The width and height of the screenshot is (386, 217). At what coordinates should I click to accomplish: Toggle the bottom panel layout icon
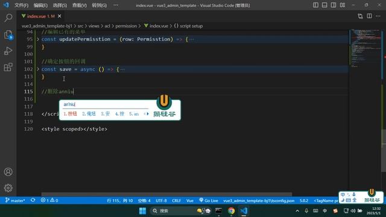(x=324, y=5)
